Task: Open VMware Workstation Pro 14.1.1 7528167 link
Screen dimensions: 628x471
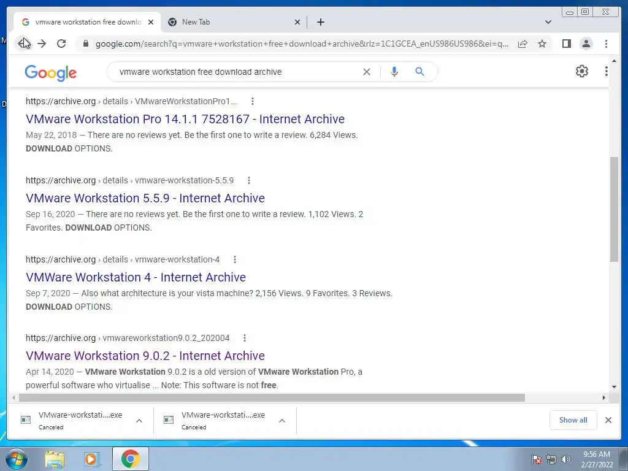Action: click(185, 119)
